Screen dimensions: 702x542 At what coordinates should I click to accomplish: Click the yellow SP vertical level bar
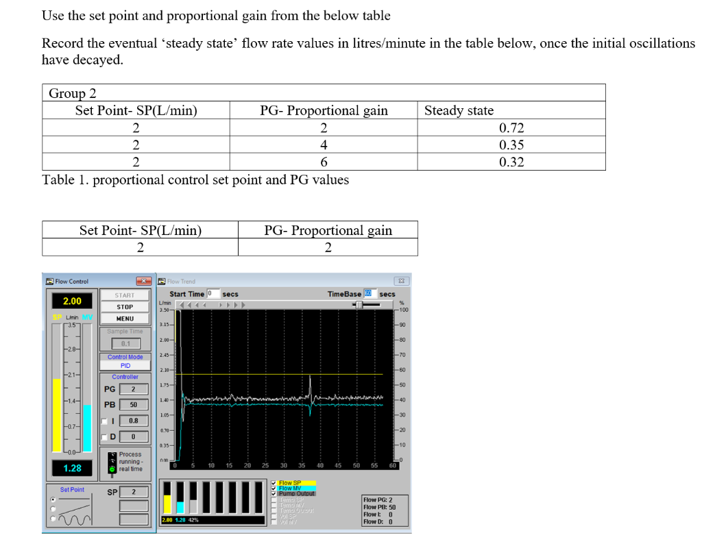(x=57, y=415)
